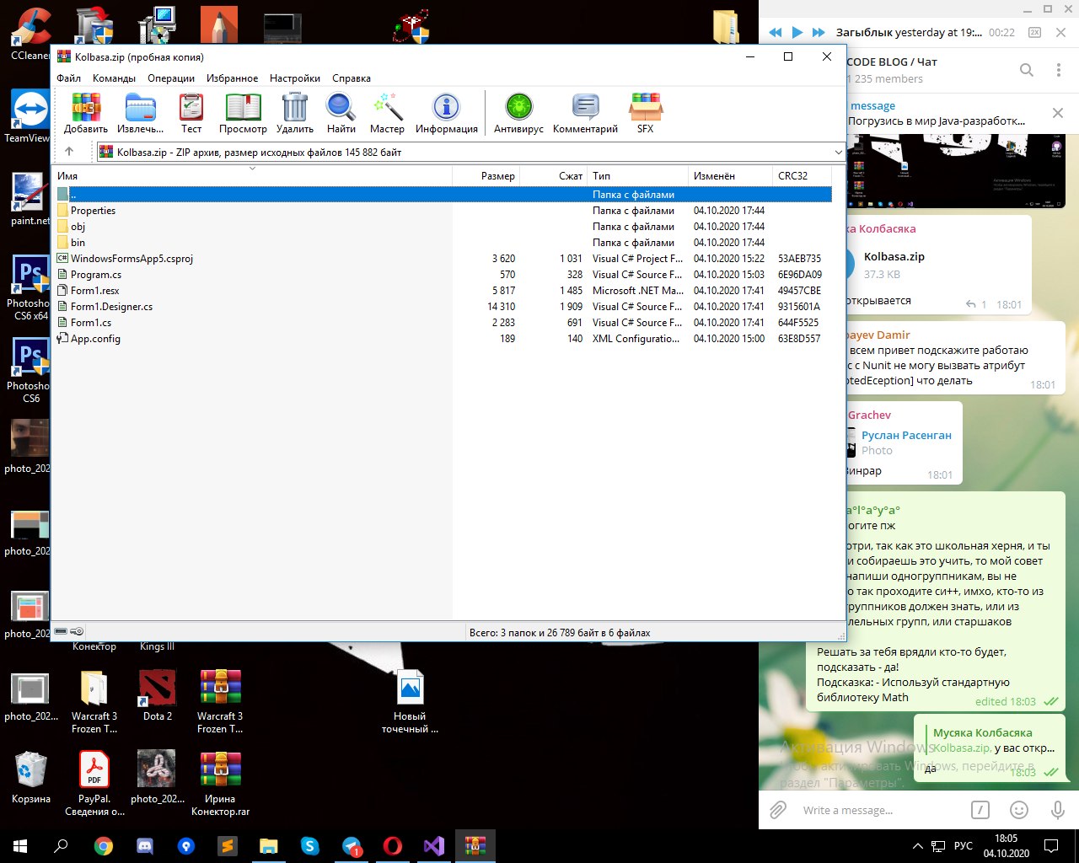The height and width of the screenshot is (863, 1079).
Task: Sort files by Изменён column header
Action: tap(731, 176)
